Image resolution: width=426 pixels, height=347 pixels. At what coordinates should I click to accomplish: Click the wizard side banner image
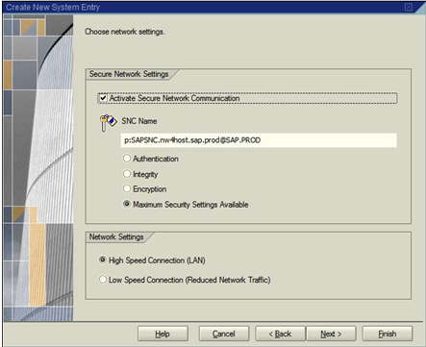click(38, 167)
